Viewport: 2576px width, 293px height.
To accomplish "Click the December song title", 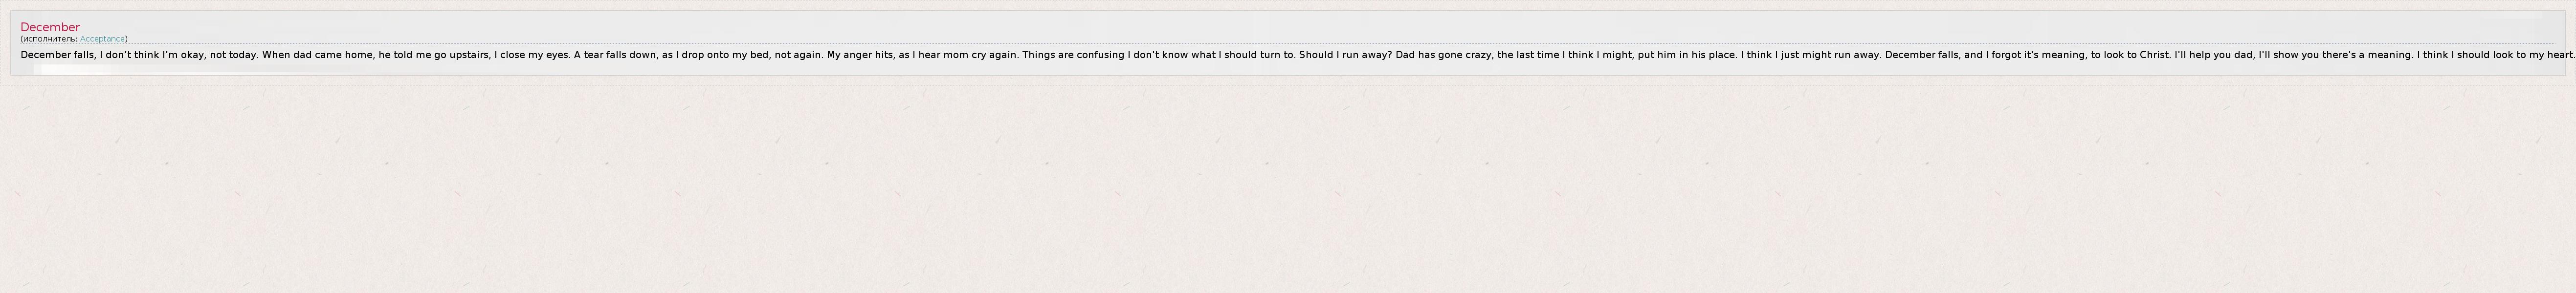I will click(x=50, y=27).
